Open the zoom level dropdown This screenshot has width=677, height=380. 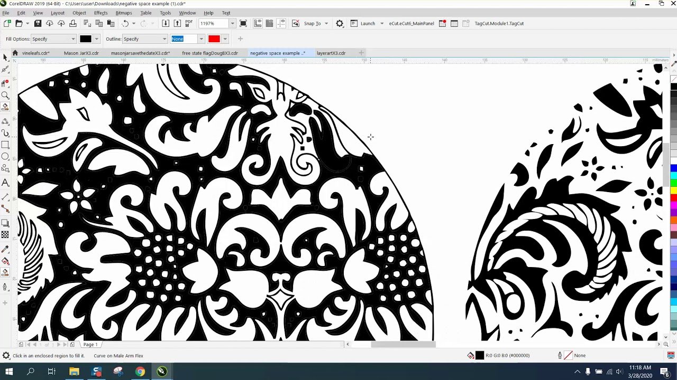[232, 23]
